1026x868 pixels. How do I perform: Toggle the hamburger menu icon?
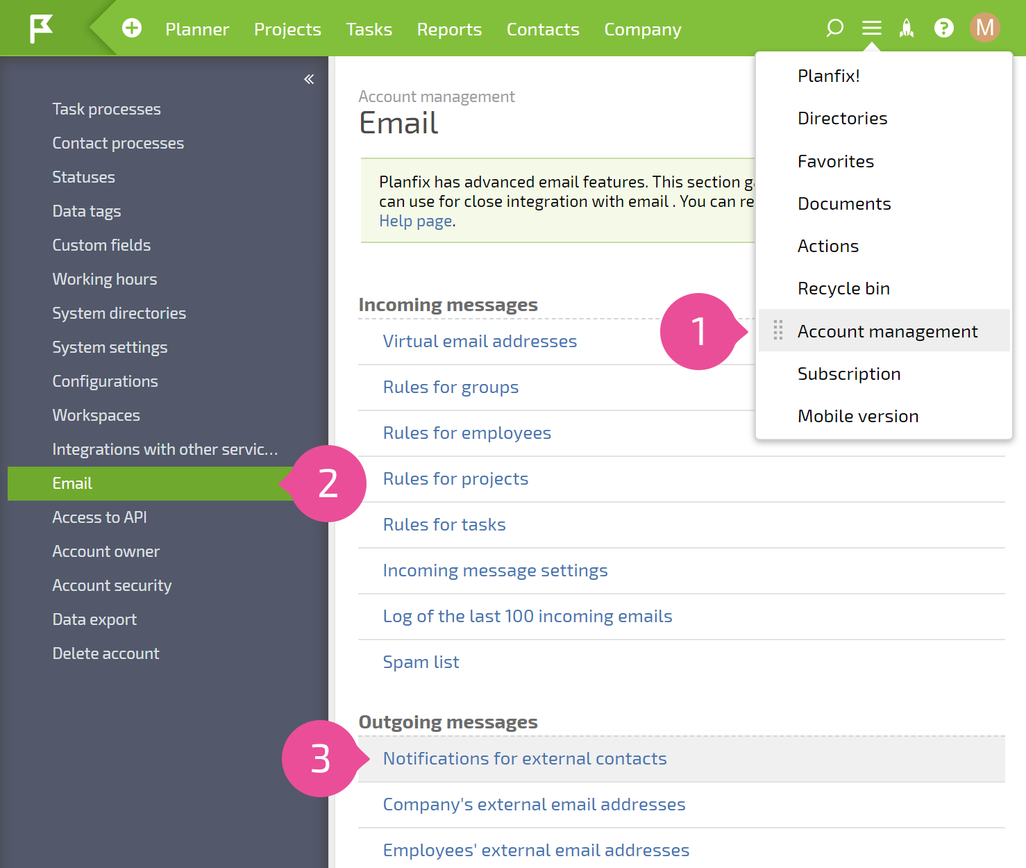pyautogui.click(x=872, y=28)
